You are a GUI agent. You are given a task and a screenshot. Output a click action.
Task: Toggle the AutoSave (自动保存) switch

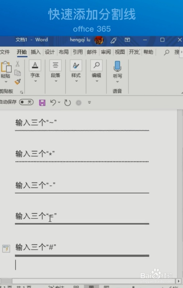(x=26, y=102)
